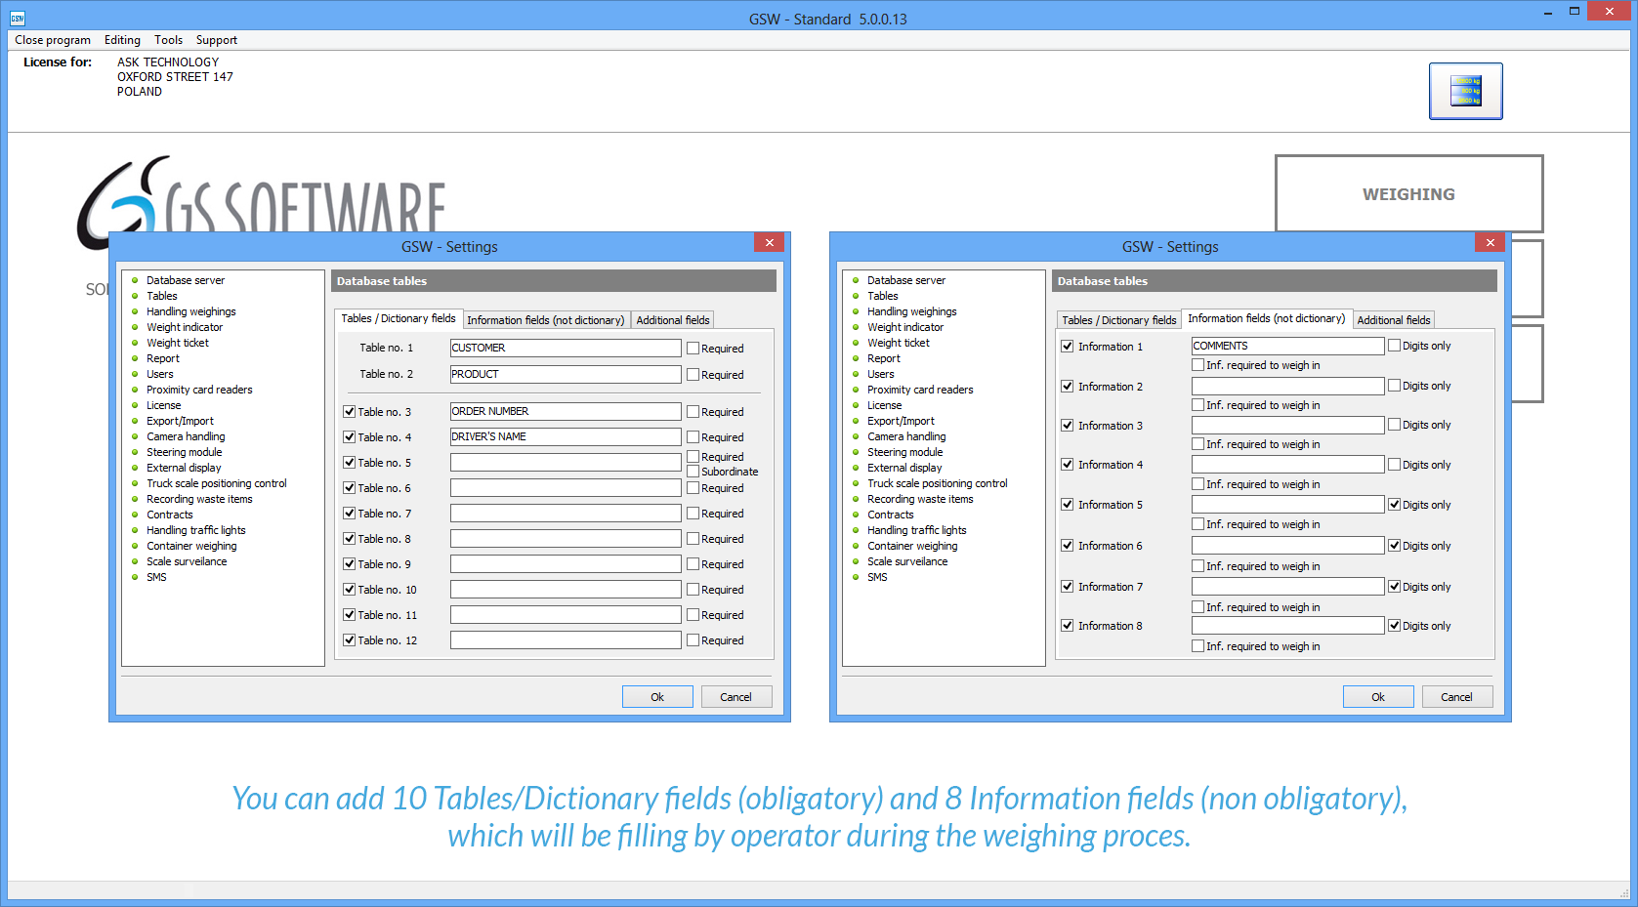Toggle the Subordinate checkbox
Image resolution: width=1638 pixels, height=907 pixels.
coord(693,472)
